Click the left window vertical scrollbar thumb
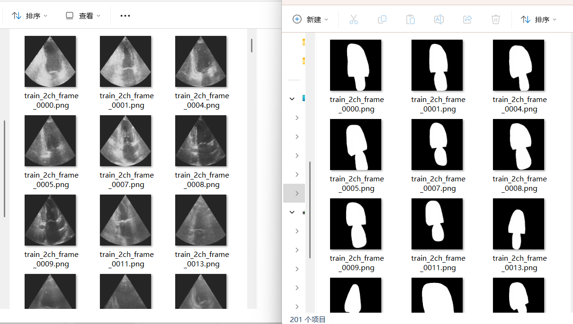 [251, 45]
